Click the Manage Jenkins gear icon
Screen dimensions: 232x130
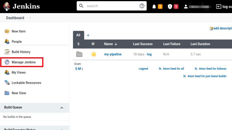[x=7, y=62]
